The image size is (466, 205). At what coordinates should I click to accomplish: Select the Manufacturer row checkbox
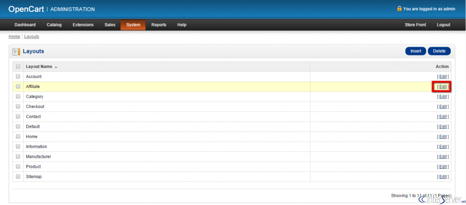coord(18,156)
